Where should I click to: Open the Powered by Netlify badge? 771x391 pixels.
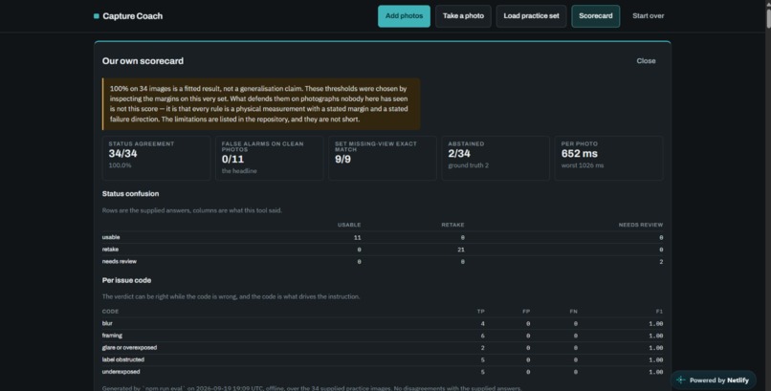pos(713,380)
